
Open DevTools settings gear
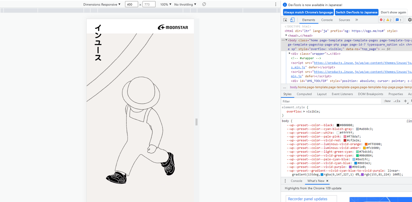point(409,20)
